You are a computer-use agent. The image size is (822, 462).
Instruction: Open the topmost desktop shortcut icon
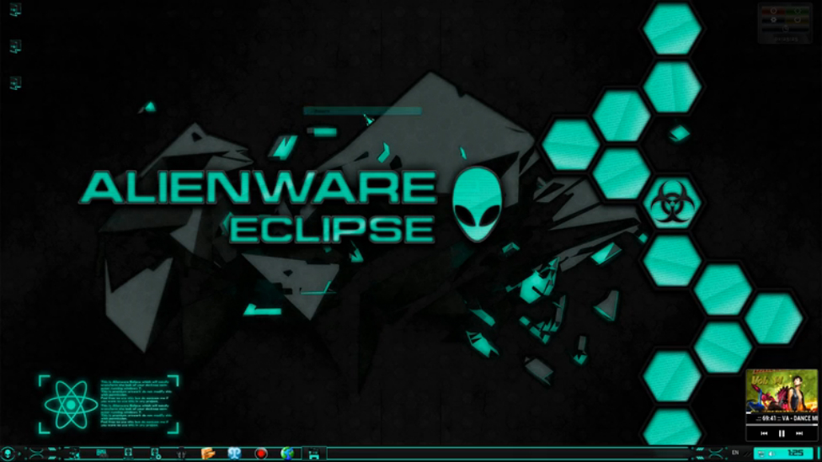click(15, 9)
